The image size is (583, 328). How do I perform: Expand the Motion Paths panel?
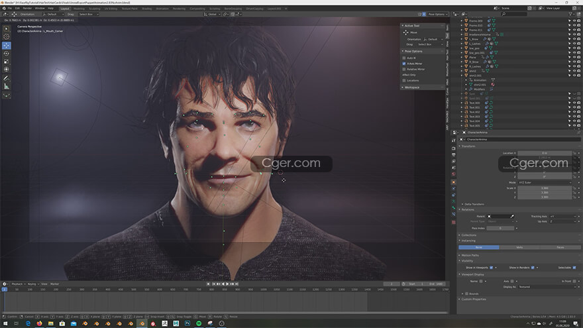pos(470,255)
